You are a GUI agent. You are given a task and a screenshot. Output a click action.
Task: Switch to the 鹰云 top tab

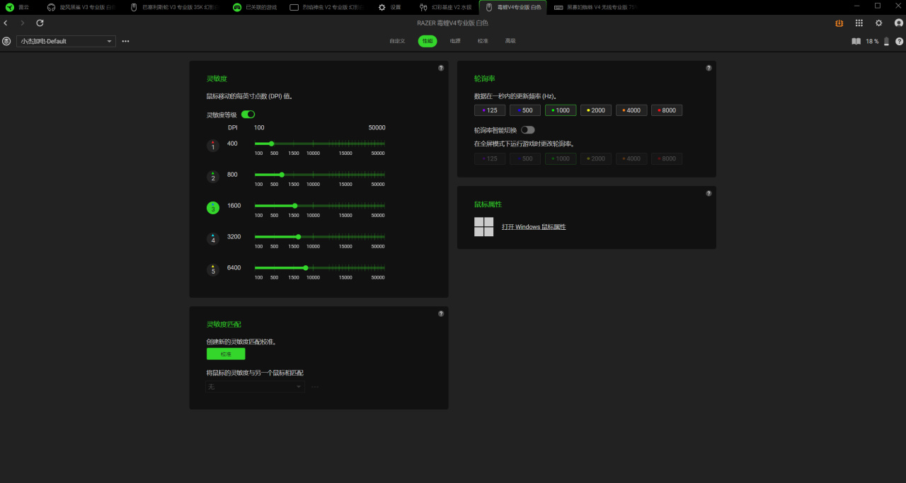19,7
